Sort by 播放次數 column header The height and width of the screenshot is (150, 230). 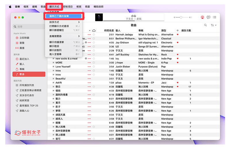[186, 31]
